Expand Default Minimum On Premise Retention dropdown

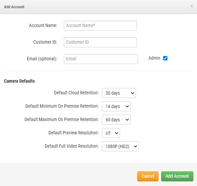tap(116, 106)
